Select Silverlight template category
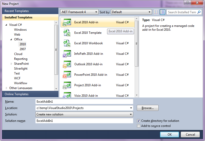The width and height of the screenshot is (205, 141). tap(21, 69)
